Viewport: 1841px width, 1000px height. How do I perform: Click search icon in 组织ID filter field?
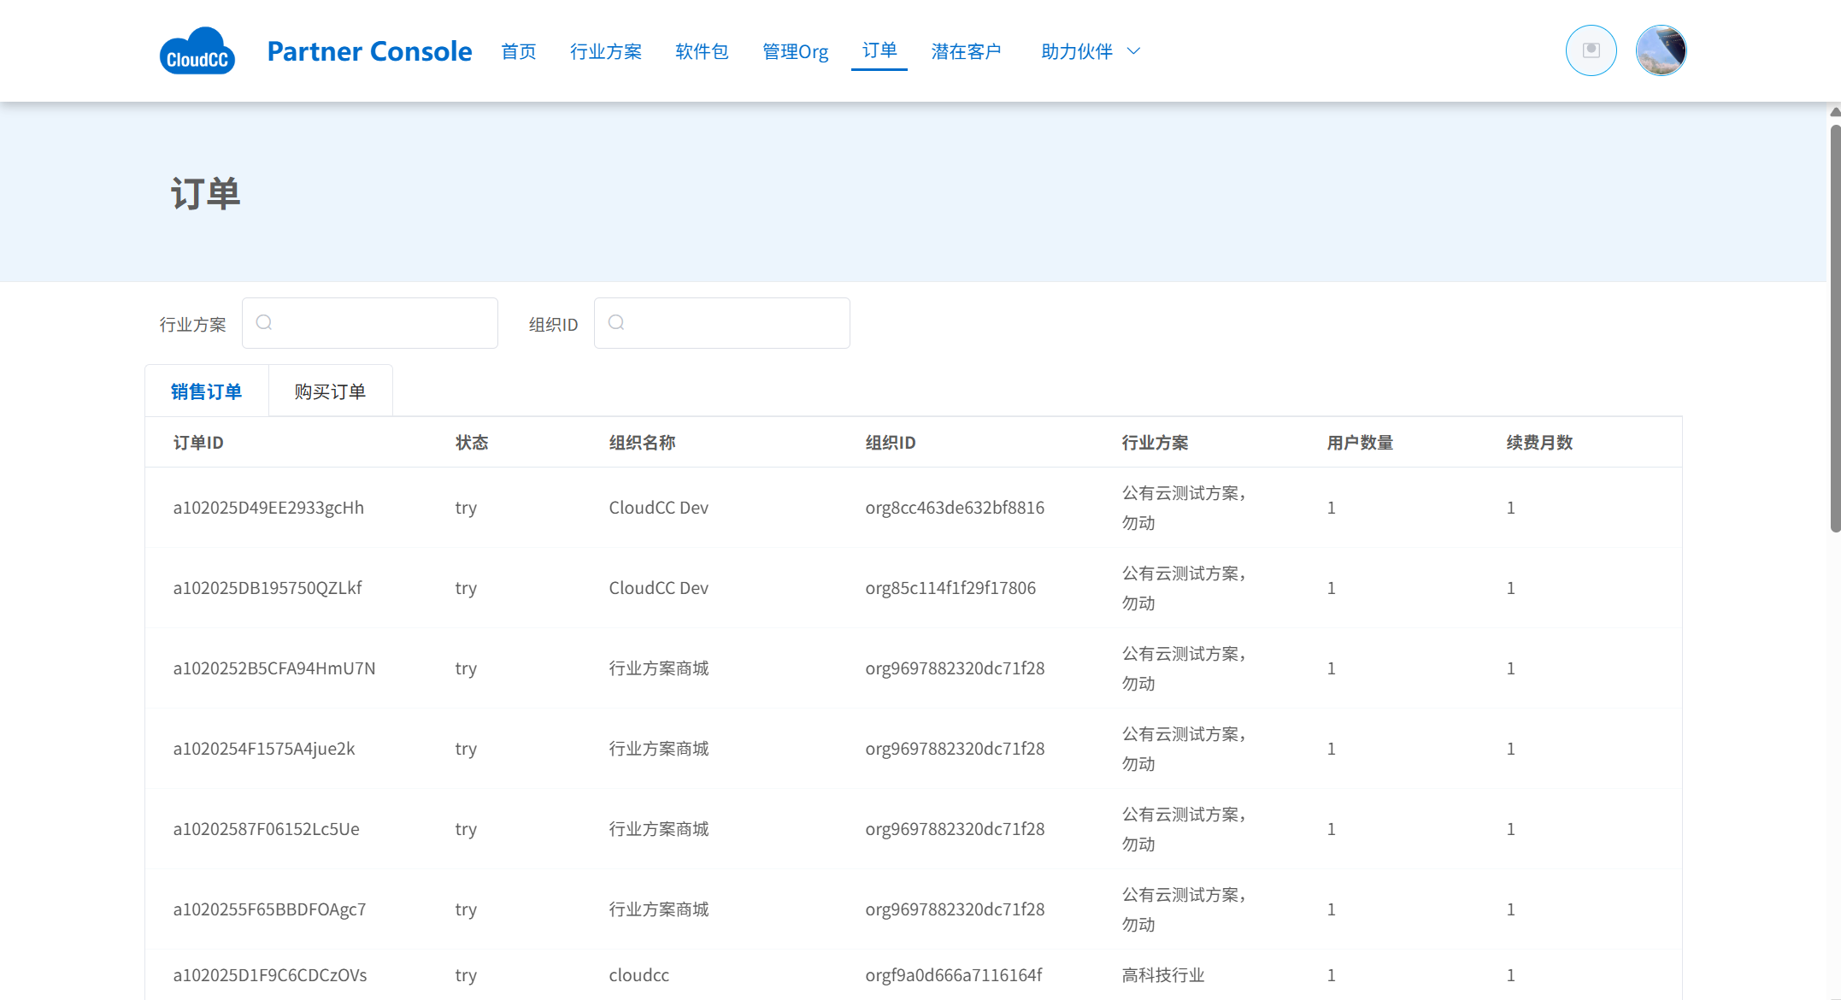(616, 322)
